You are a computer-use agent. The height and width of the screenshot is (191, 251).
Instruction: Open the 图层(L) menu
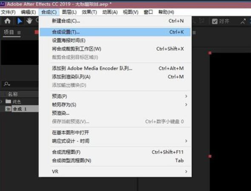coord(69,12)
